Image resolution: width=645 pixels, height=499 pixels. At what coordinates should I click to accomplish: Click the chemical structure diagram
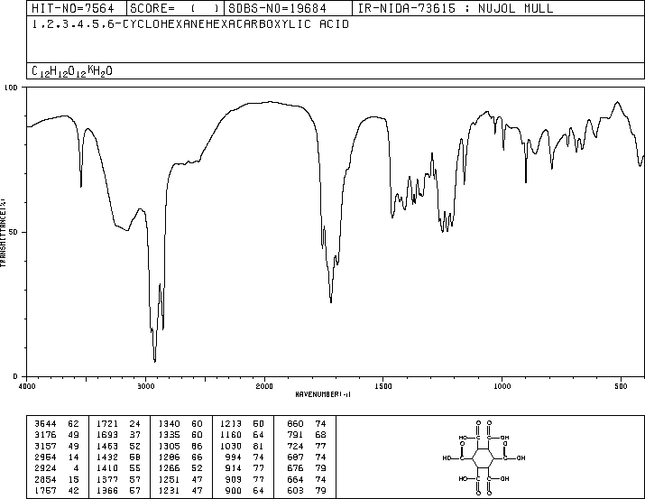484,457
